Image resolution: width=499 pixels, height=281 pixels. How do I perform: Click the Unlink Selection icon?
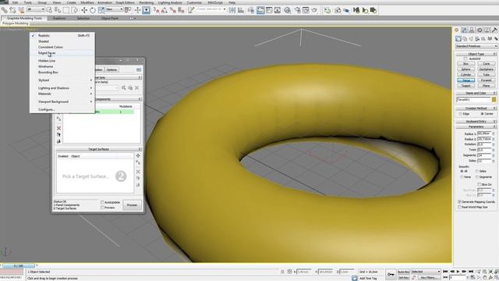click(x=12, y=10)
